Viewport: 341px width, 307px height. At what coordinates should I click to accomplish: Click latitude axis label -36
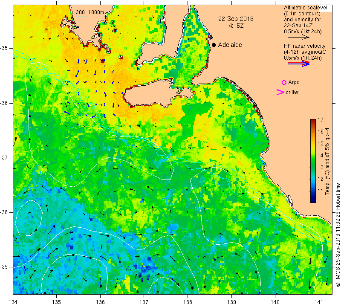point(4,103)
